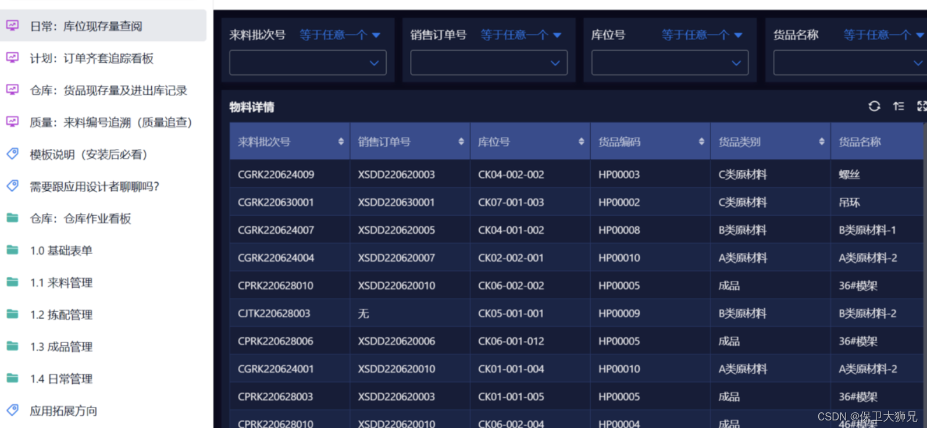927x428 pixels.
Task: Click the column sort settings icon in 物料详情
Action: coord(899,106)
